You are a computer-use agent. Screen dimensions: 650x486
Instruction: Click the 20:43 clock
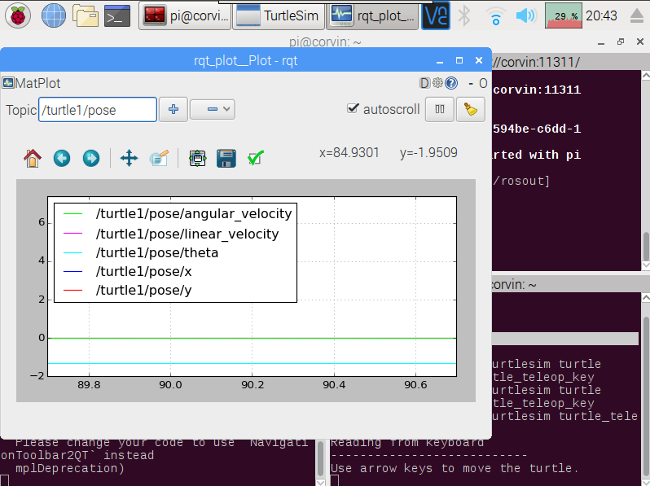click(601, 15)
